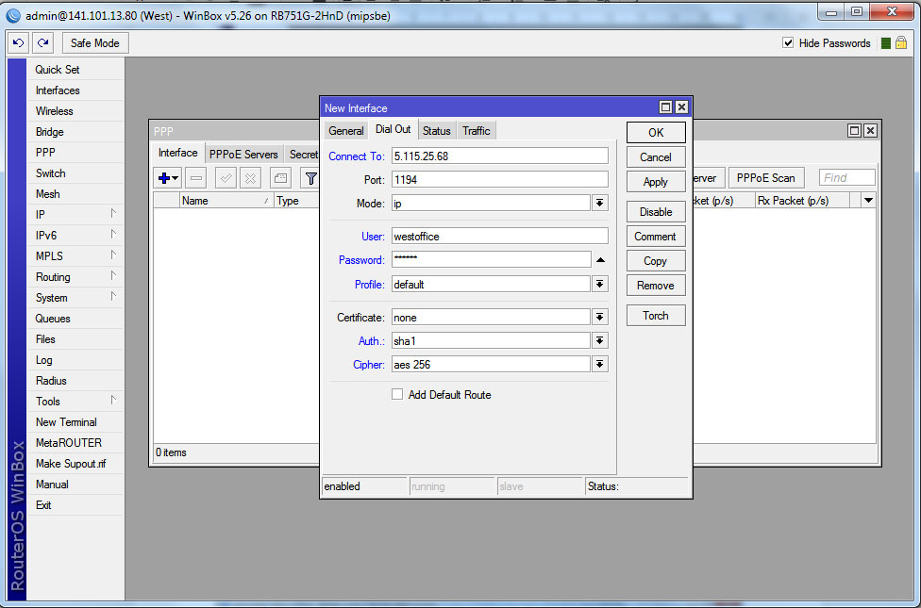Click the blue plus Add icon

coord(168,178)
